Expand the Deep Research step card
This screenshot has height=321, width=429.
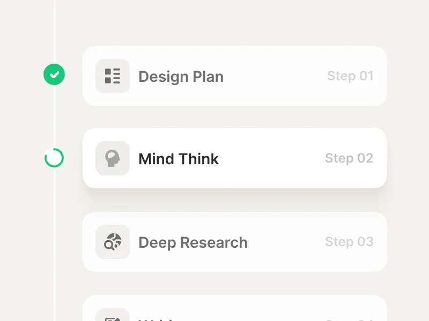(234, 242)
